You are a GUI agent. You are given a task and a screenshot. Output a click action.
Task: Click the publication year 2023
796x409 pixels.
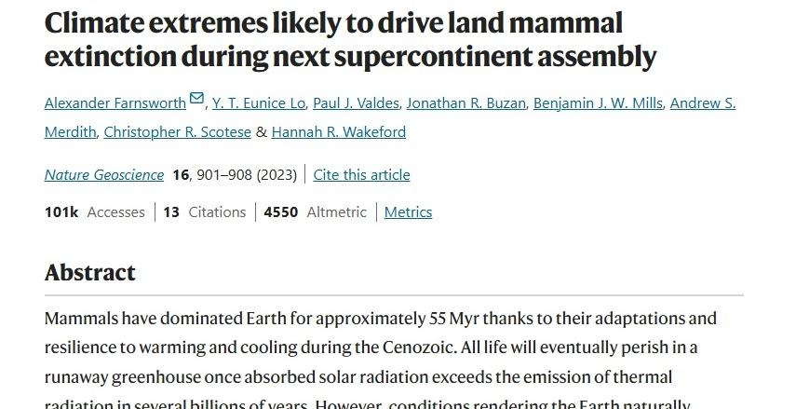(277, 175)
